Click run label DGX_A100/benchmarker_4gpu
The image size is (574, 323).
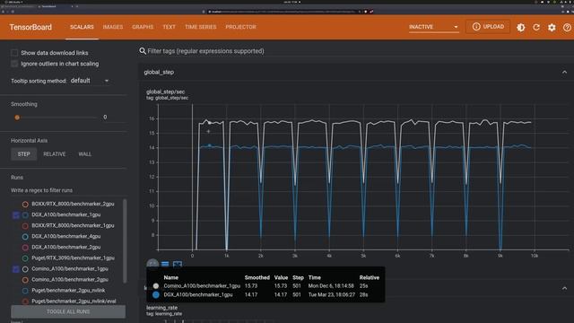[65, 237]
